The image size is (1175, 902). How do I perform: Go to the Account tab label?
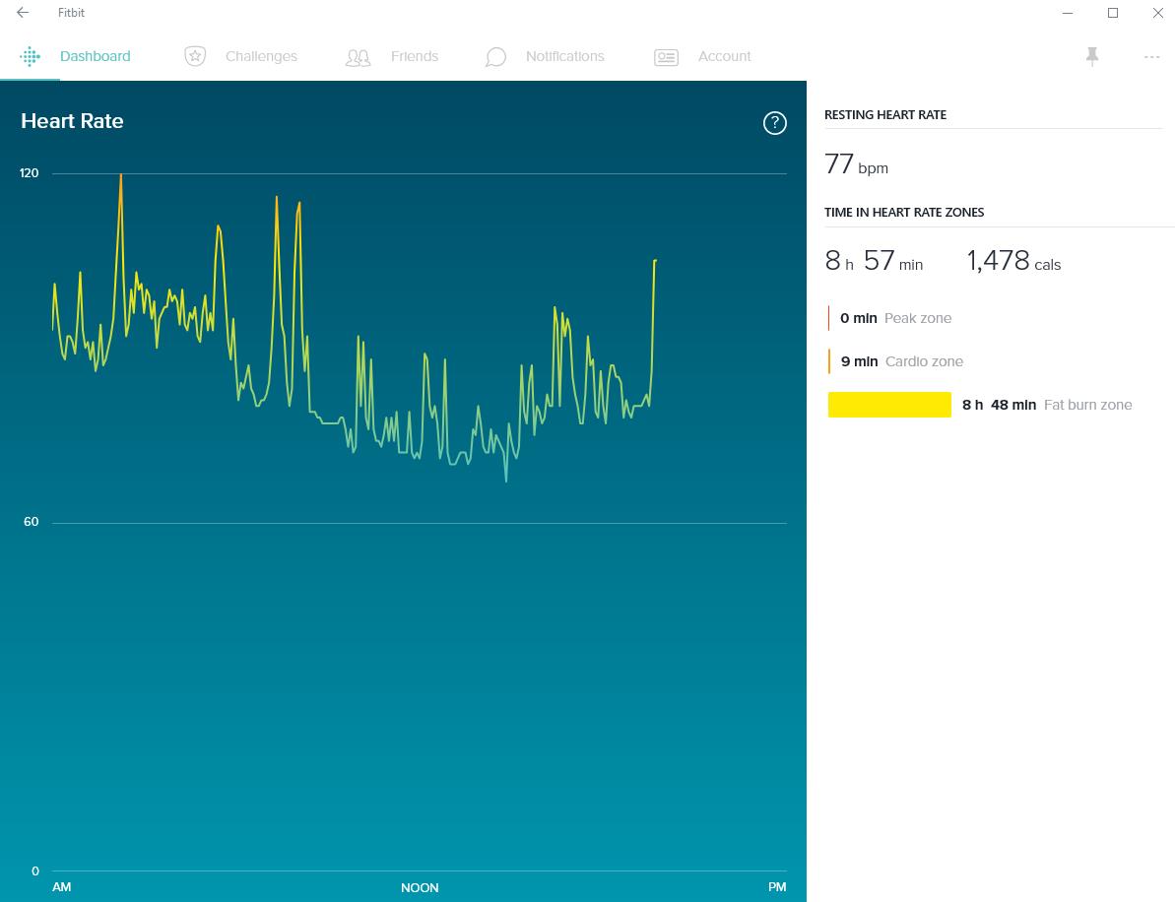click(724, 56)
